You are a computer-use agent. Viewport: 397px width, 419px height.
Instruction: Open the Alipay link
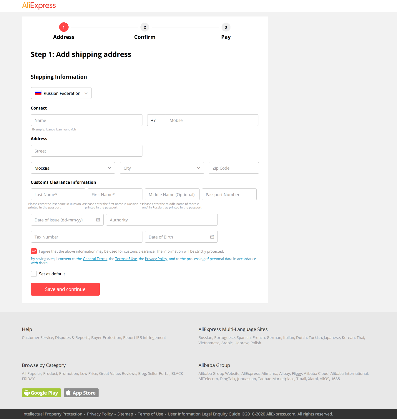284,373
